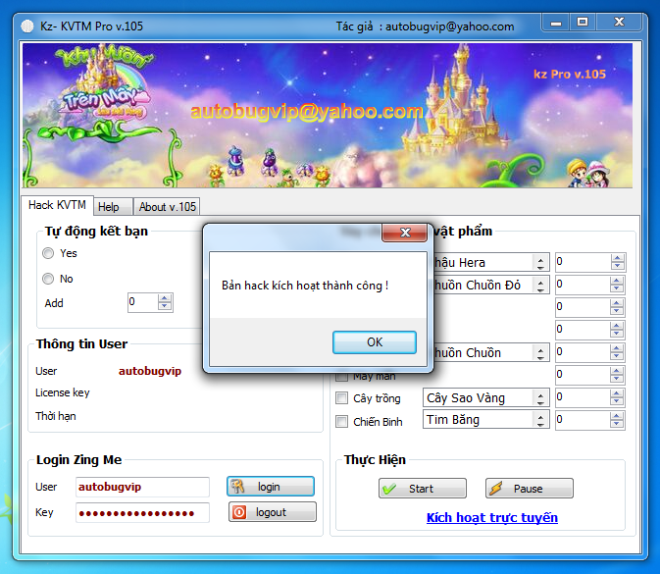Enable the Chiến Binh checkbox
This screenshot has width=660, height=574.
[342, 422]
